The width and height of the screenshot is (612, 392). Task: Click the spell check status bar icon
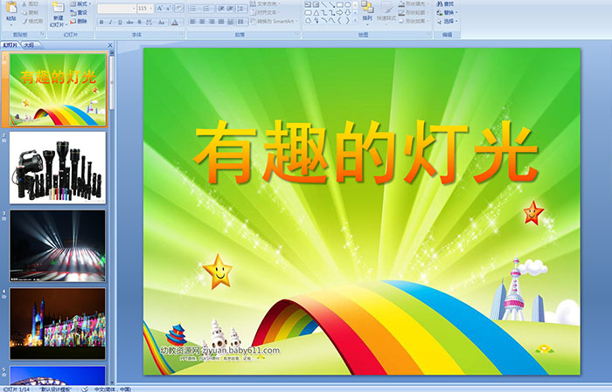85,389
